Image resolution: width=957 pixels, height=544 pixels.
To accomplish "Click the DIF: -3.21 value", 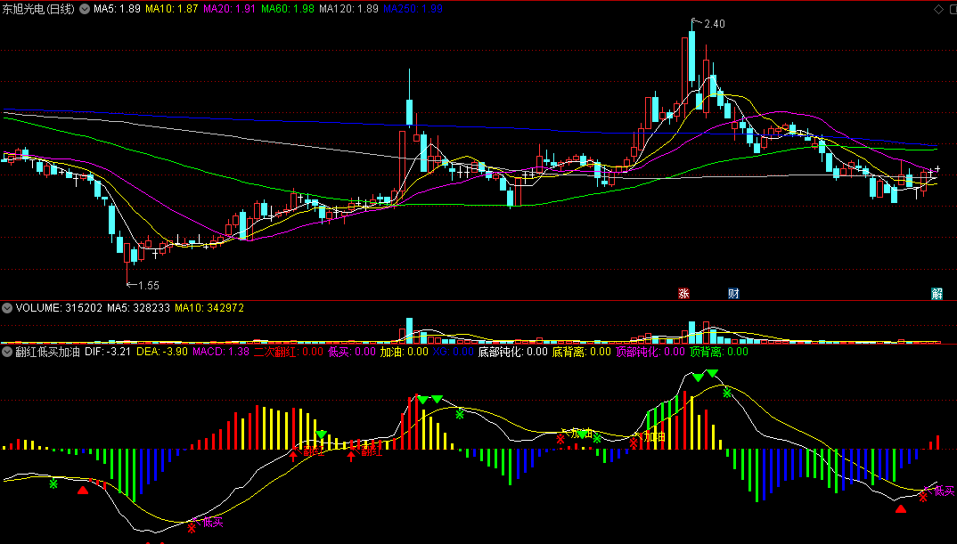I will pyautogui.click(x=108, y=352).
